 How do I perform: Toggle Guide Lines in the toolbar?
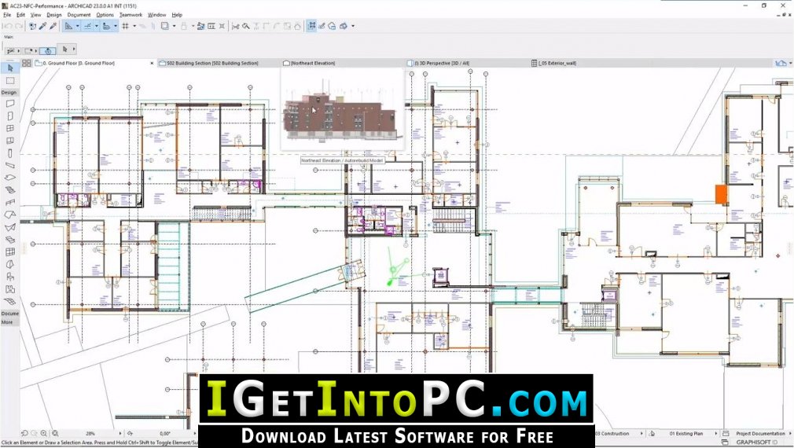point(68,26)
